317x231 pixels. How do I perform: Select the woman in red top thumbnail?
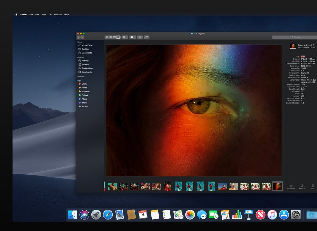(223, 186)
